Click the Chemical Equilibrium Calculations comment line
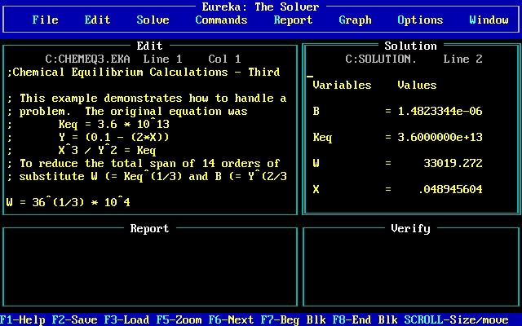Image resolution: width=522 pixels, height=326 pixels. 144,72
